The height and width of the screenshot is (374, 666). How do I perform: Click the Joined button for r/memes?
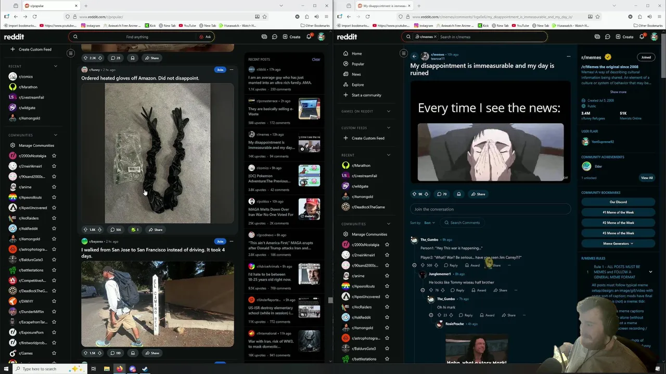(646, 57)
